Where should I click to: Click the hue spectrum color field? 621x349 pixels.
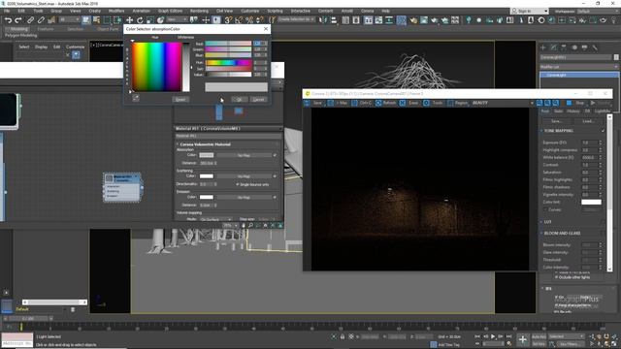(x=157, y=67)
